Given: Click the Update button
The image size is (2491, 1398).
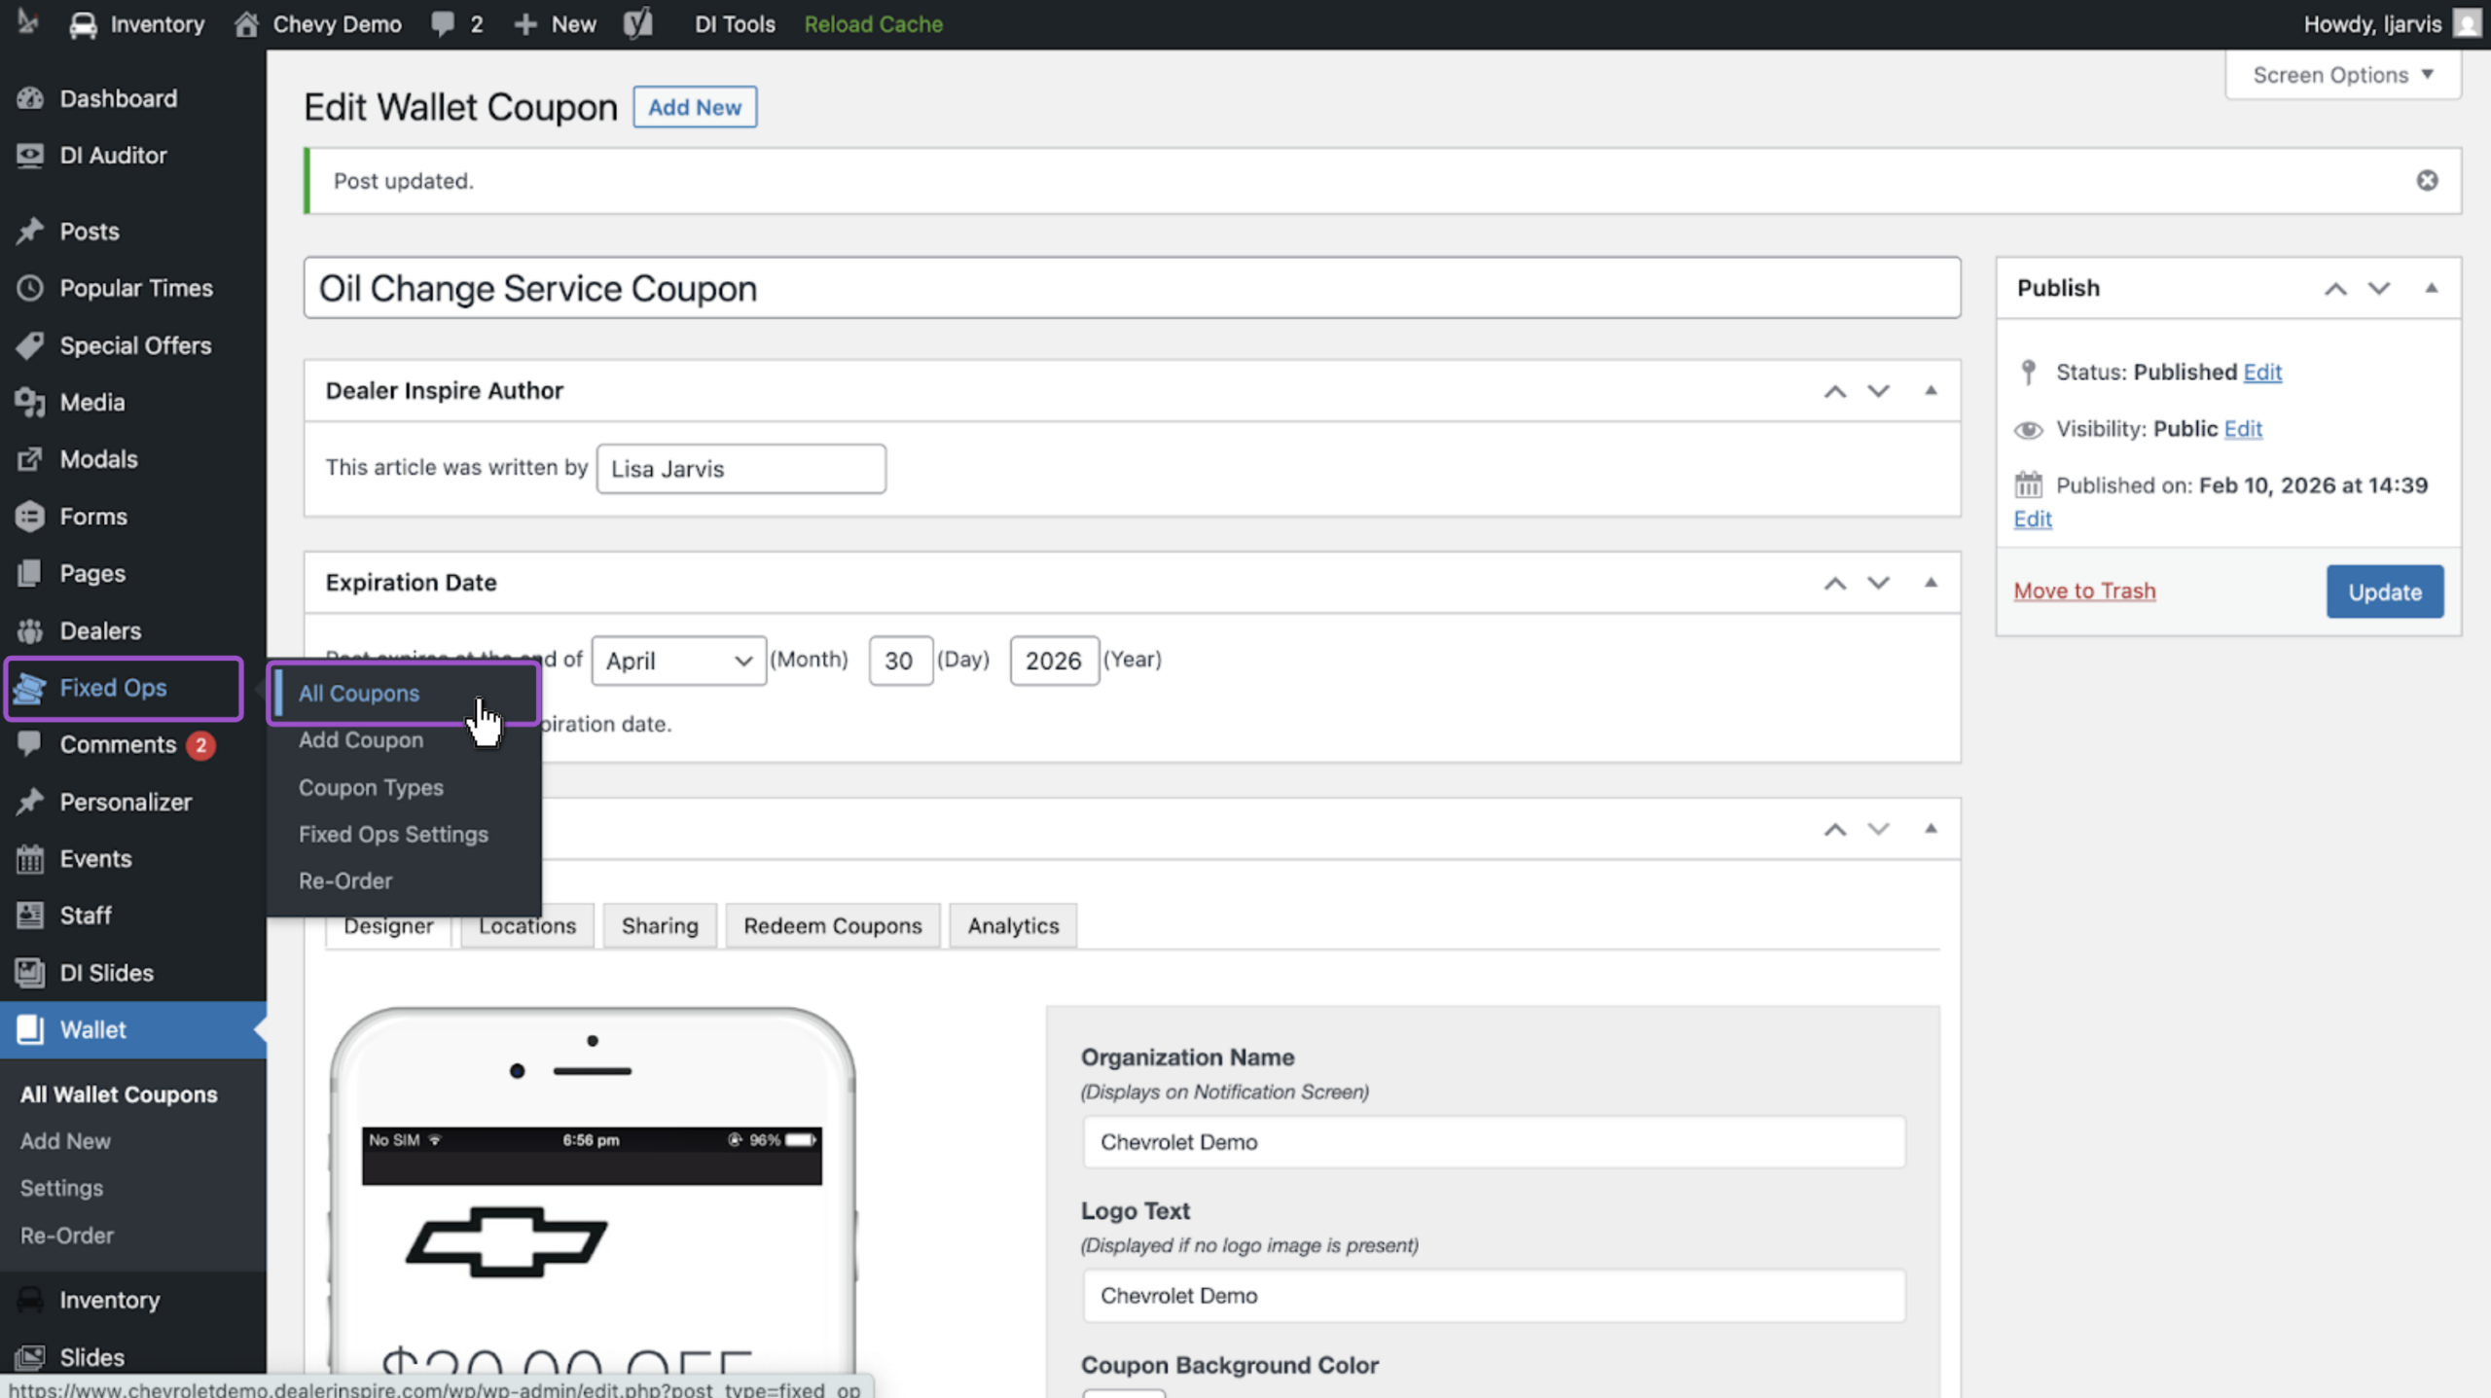Looking at the screenshot, I should coord(2385,591).
